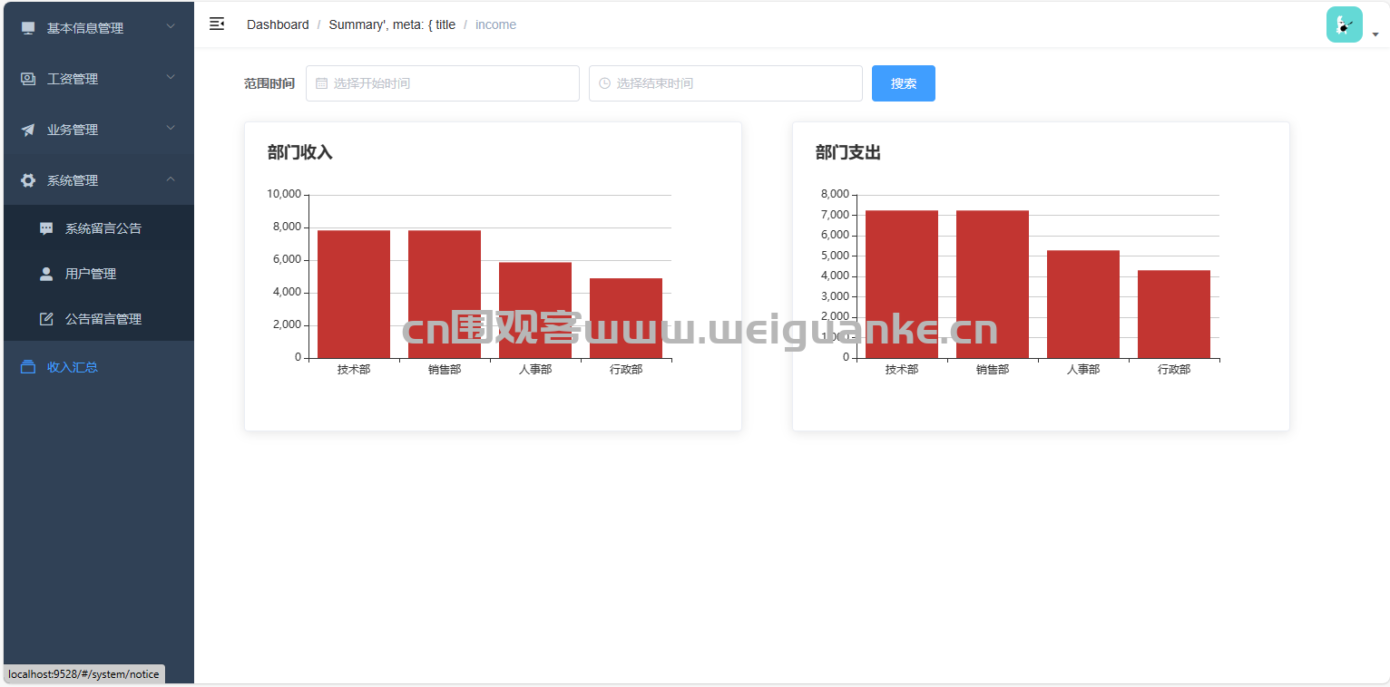
Task: Open the 基本信息管理 menu
Action: [99, 28]
